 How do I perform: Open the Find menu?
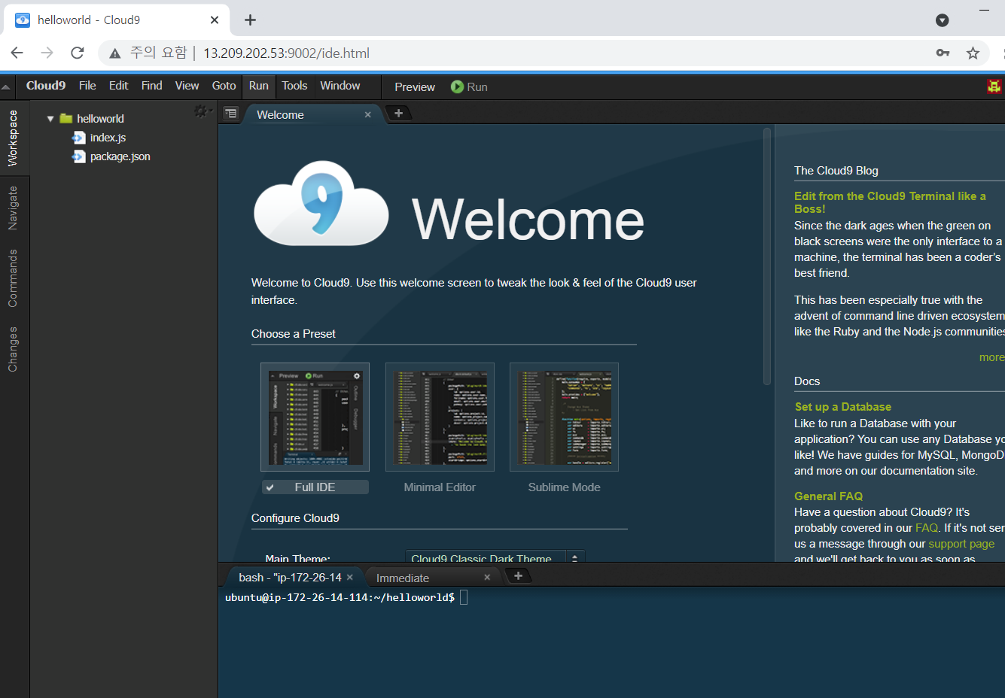click(x=151, y=86)
